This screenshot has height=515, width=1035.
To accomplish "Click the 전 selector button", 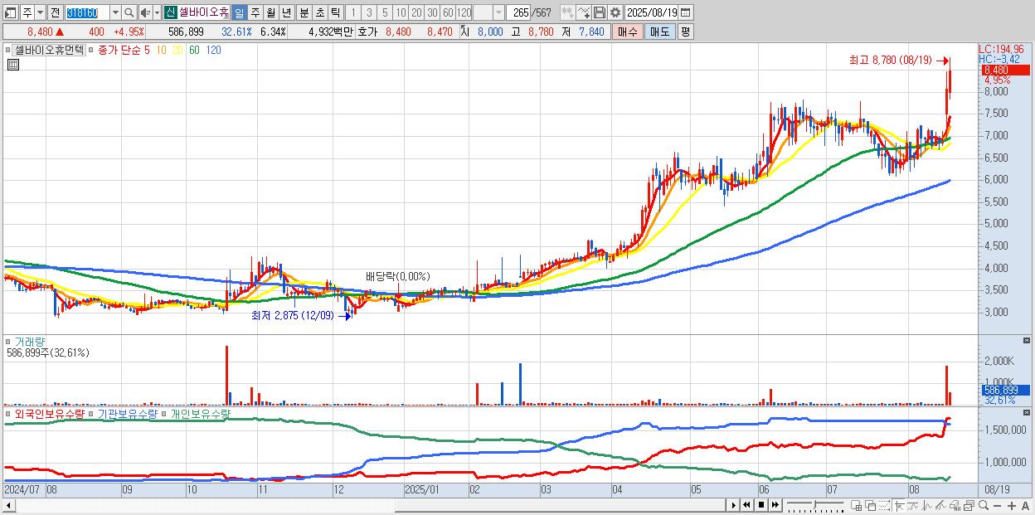I will coord(55,12).
